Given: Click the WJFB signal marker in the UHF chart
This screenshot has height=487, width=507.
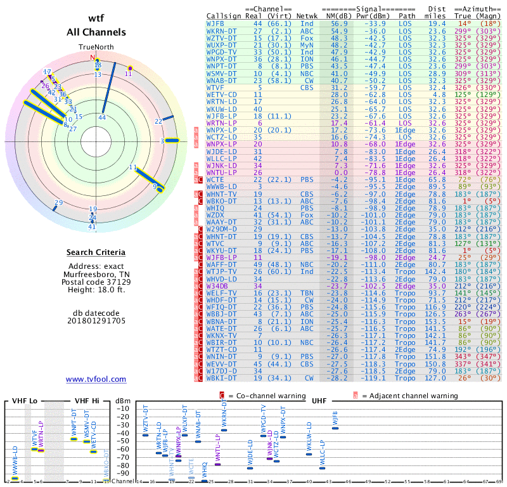Looking at the screenshot, I should (335, 428).
